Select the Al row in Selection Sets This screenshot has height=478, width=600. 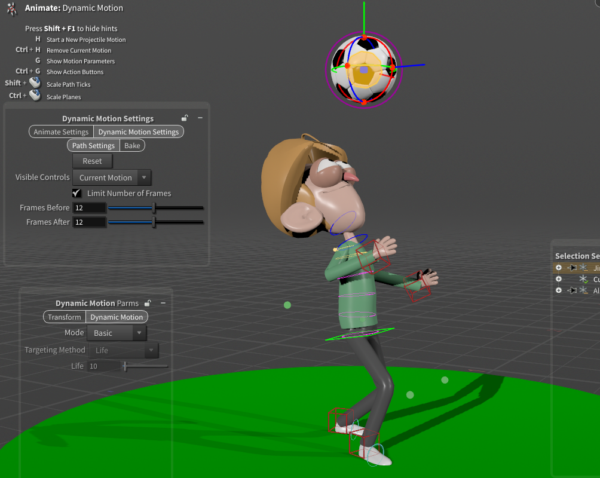click(x=577, y=290)
